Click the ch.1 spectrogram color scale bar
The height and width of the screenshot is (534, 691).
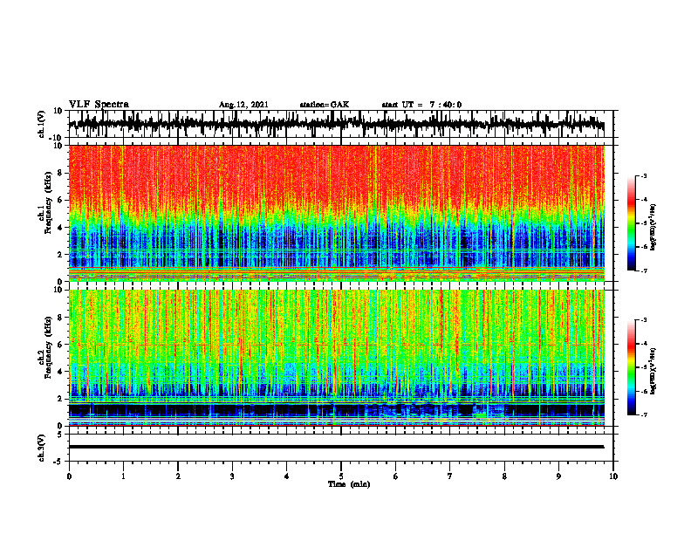coord(631,223)
